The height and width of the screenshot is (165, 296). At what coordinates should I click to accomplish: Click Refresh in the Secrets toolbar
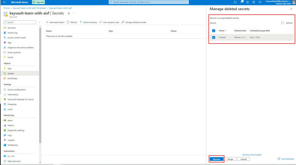(72, 22)
